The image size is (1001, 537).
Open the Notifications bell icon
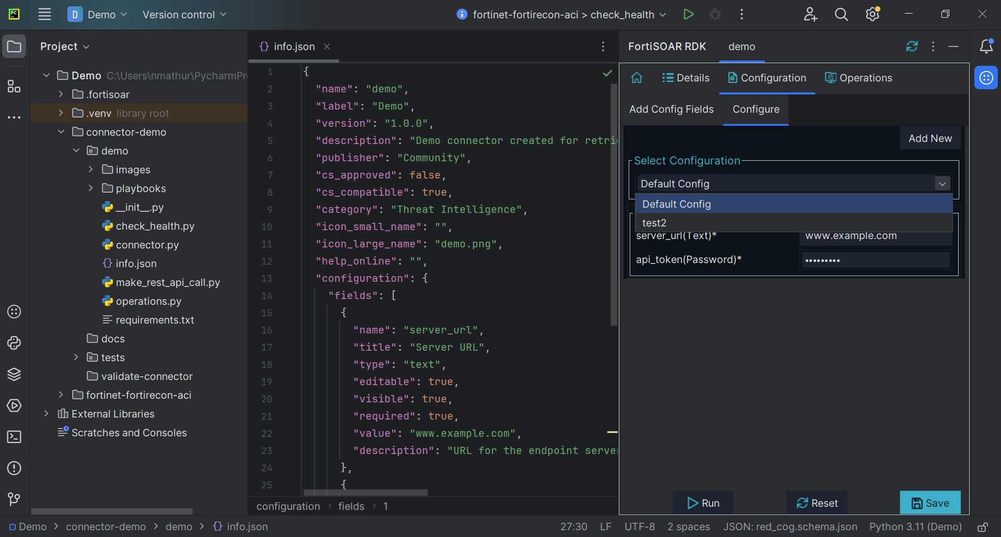(986, 46)
